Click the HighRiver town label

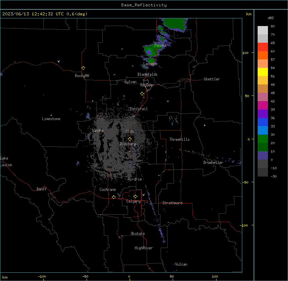144,248
